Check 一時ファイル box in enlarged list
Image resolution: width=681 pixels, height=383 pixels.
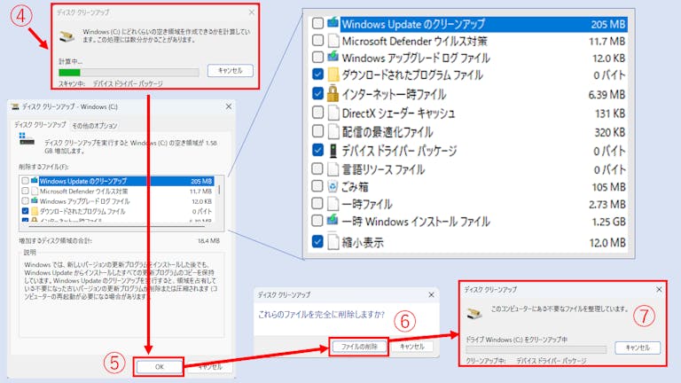317,203
